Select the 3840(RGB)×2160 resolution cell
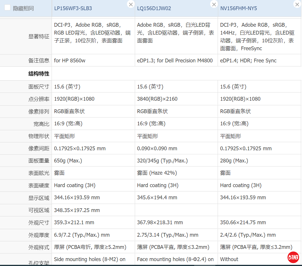 pyautogui.click(x=157, y=99)
